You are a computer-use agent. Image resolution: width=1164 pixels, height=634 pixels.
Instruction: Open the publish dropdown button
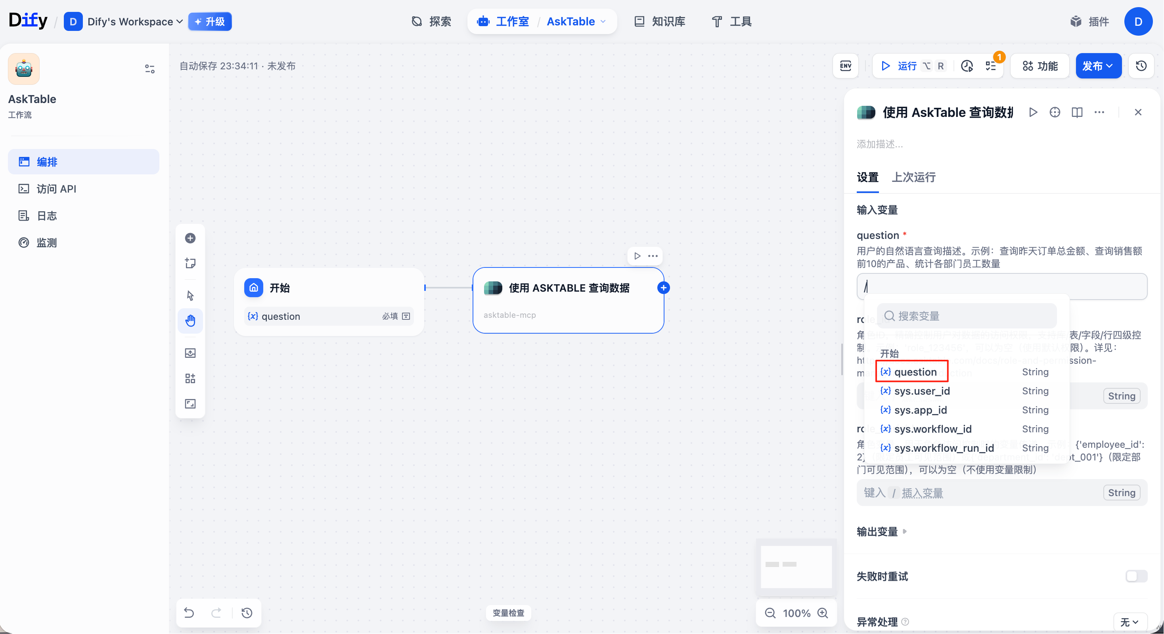click(x=1098, y=66)
